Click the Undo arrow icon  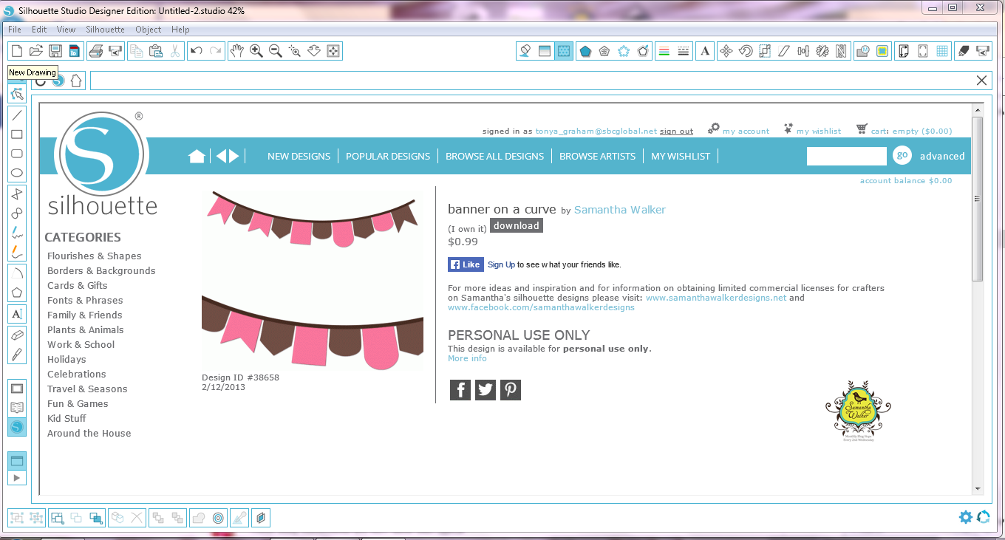[196, 51]
